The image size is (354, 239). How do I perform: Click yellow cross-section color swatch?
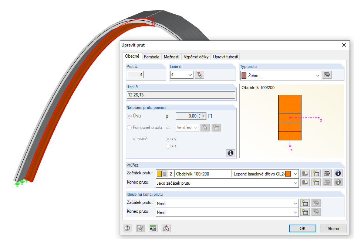[x=159, y=174]
